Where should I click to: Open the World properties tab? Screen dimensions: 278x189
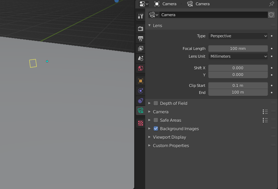(141, 68)
